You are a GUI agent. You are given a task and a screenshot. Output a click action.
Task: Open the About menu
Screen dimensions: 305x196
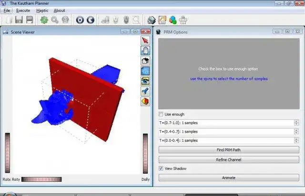tap(59, 10)
